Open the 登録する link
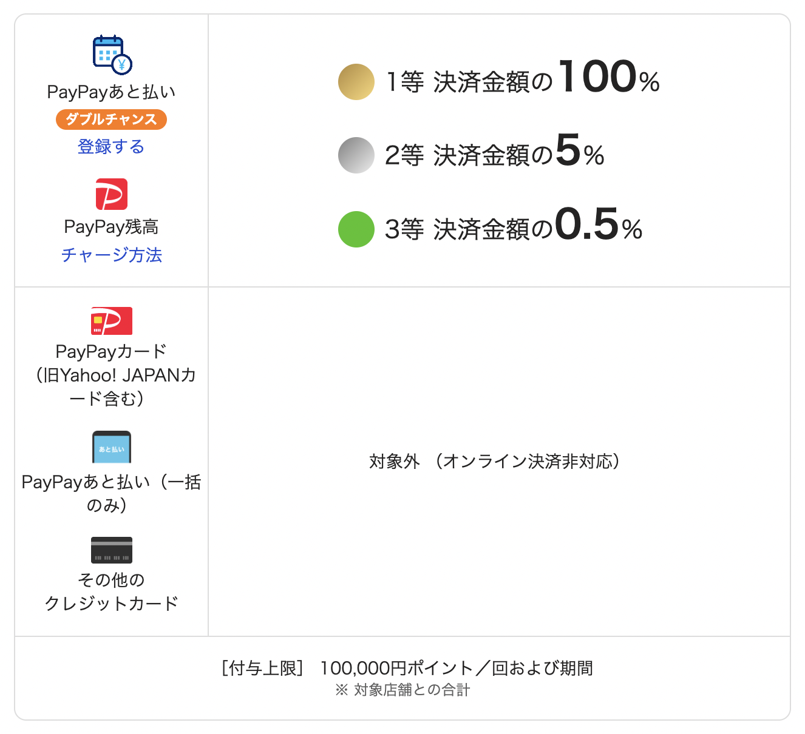Viewport: 805px width, 734px height. (x=111, y=146)
